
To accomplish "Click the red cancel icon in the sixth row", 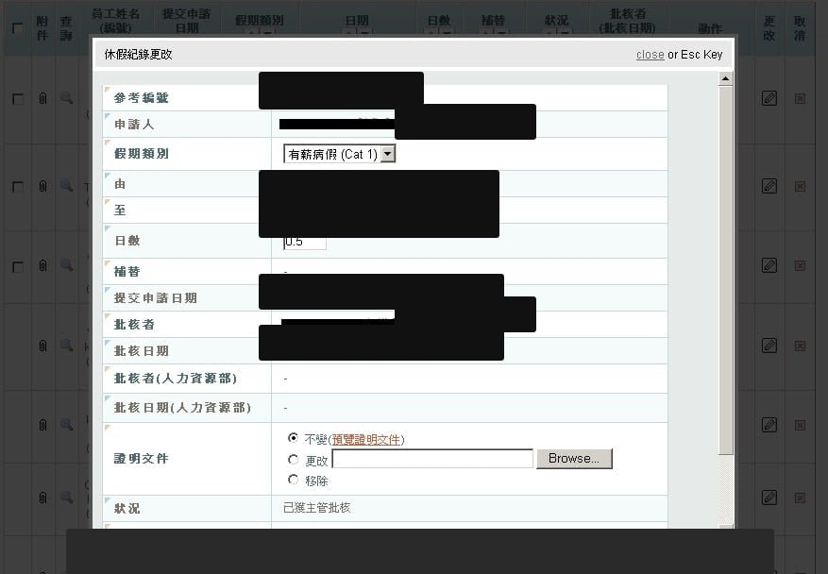I will [800, 498].
